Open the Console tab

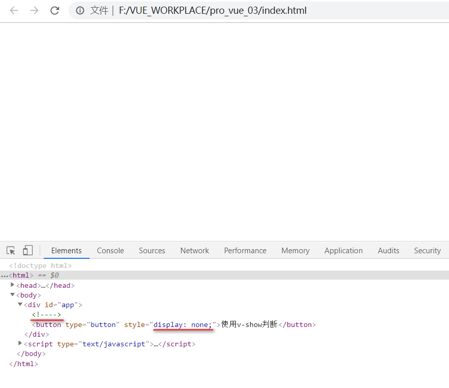[110, 251]
